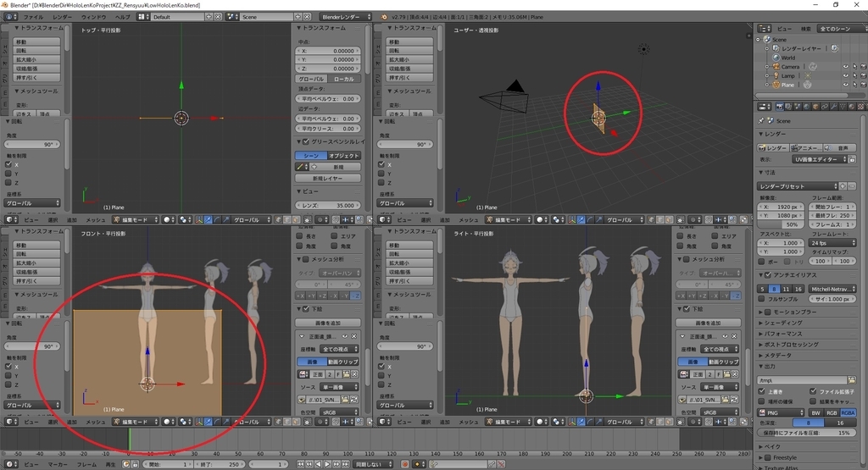
Task: Toggle Lamp selectability cursor icon in outliner
Action: pos(854,75)
